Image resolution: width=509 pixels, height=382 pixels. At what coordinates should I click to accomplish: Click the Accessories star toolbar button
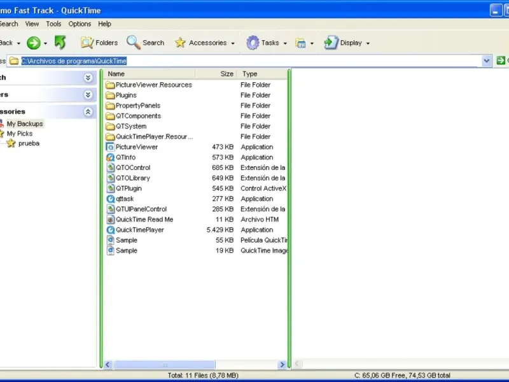200,43
